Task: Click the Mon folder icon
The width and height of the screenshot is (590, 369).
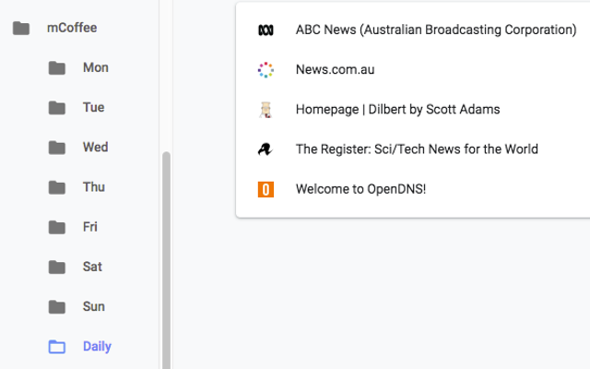Action: coord(57,67)
